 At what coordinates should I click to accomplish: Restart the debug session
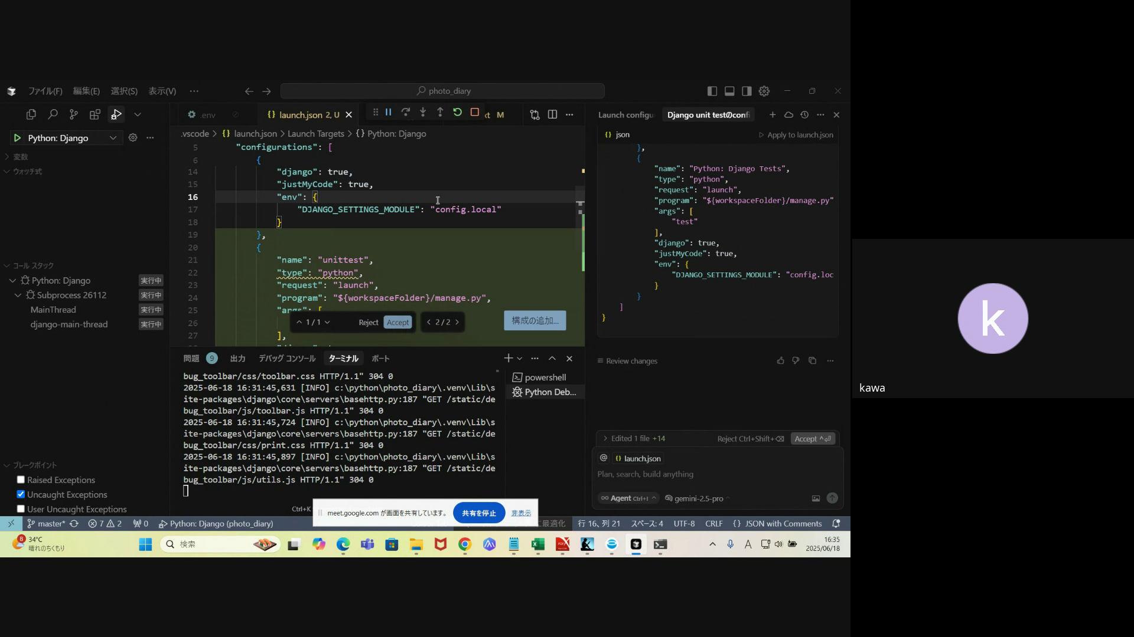click(457, 112)
